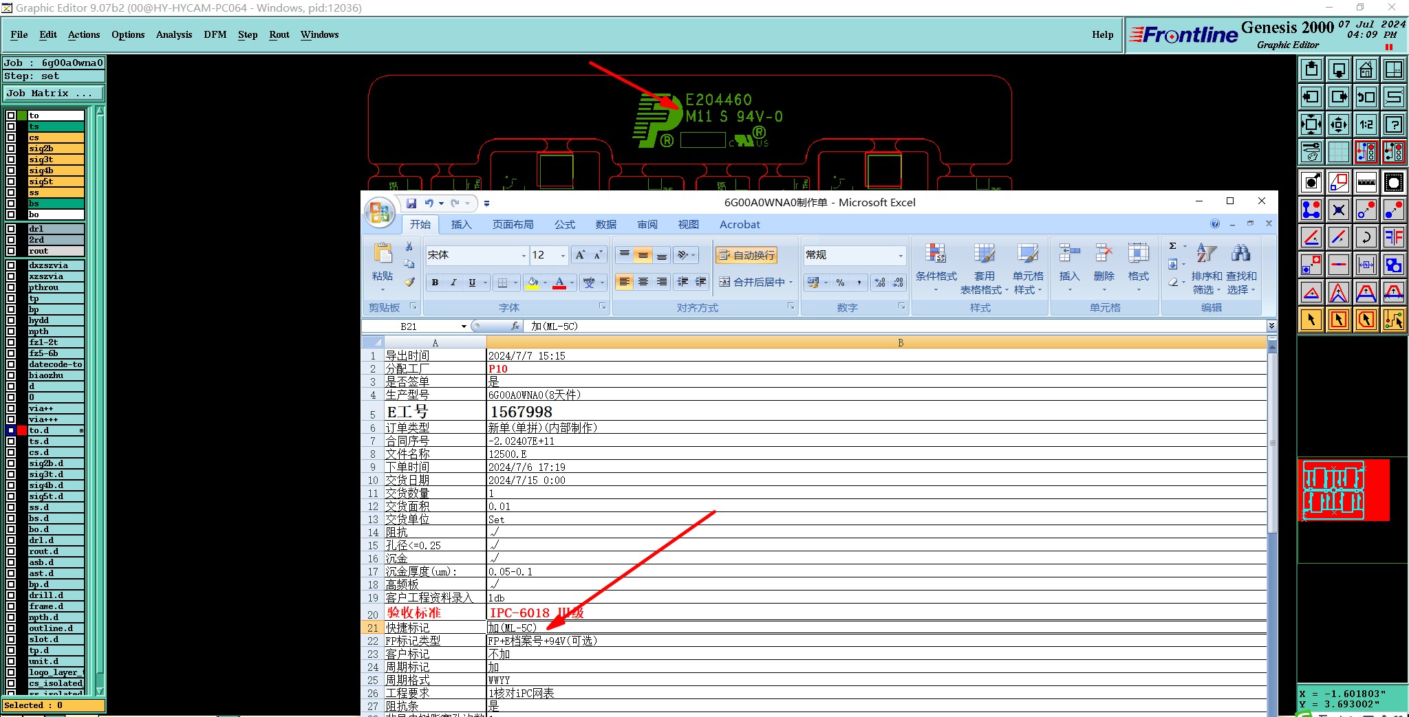Open the Analysis menu in Genesis
Image resolution: width=1409 pixels, height=717 pixels.
[x=174, y=34]
